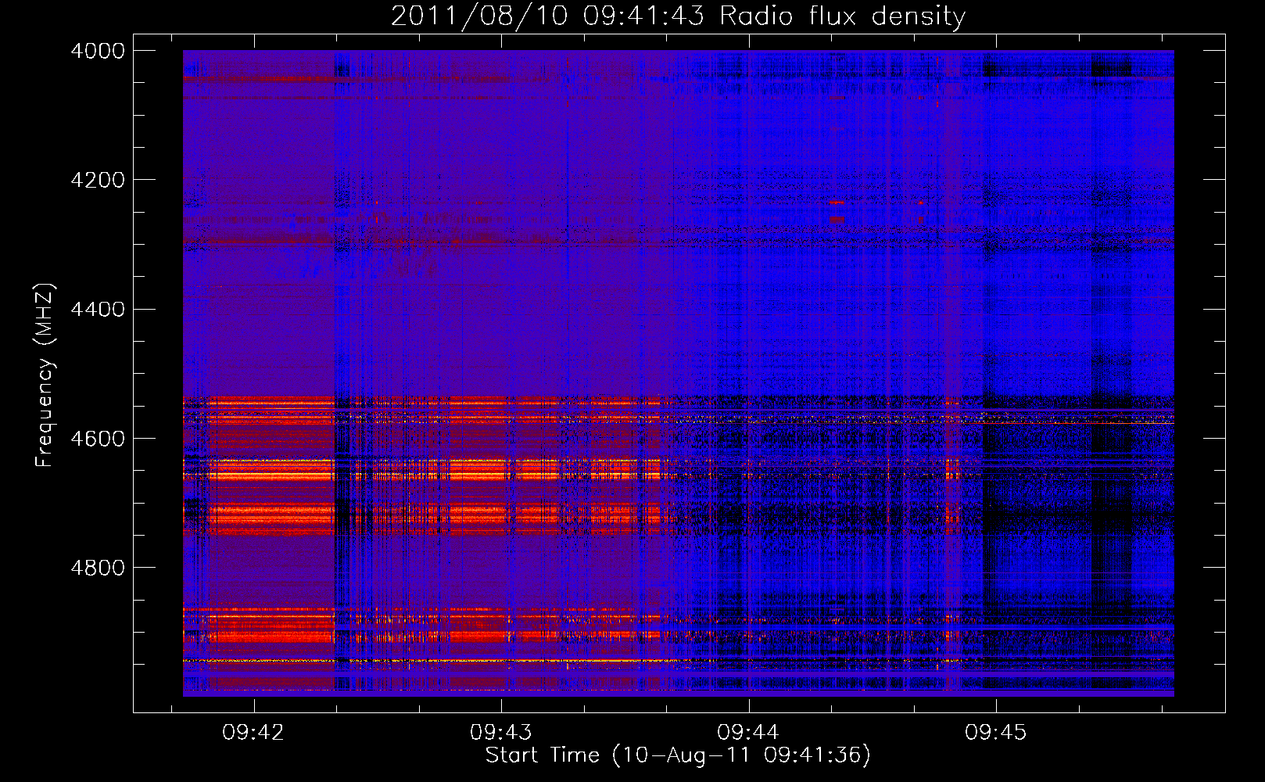
Task: Click the 09:43 time tick label
Action: [500, 732]
